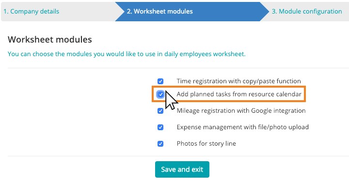Click Time registration with copy/paste function label
The height and width of the screenshot is (182, 349).
click(x=238, y=81)
